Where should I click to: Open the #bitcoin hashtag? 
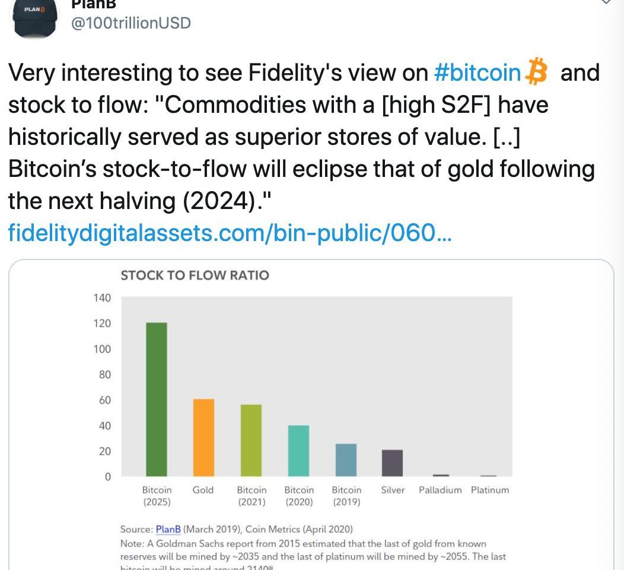(477, 72)
